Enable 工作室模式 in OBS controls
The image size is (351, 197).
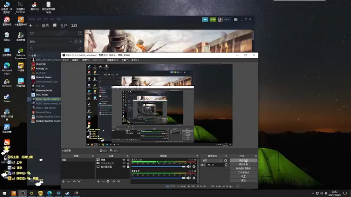tap(244, 172)
